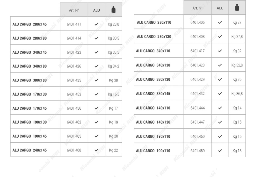Select the ALU CARGO 170x110 row label

tap(153, 136)
